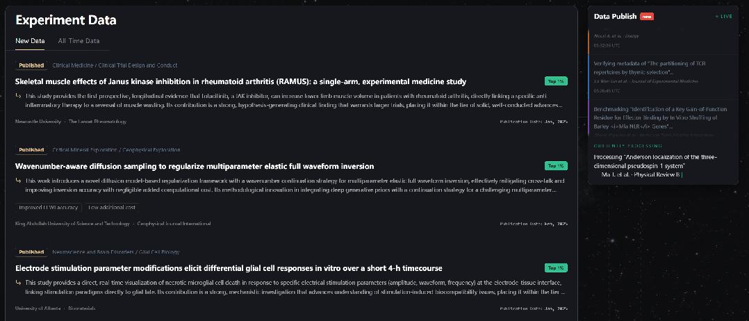Click the Published badge on the electrode stimulation entry
The image size is (749, 321).
pos(31,252)
